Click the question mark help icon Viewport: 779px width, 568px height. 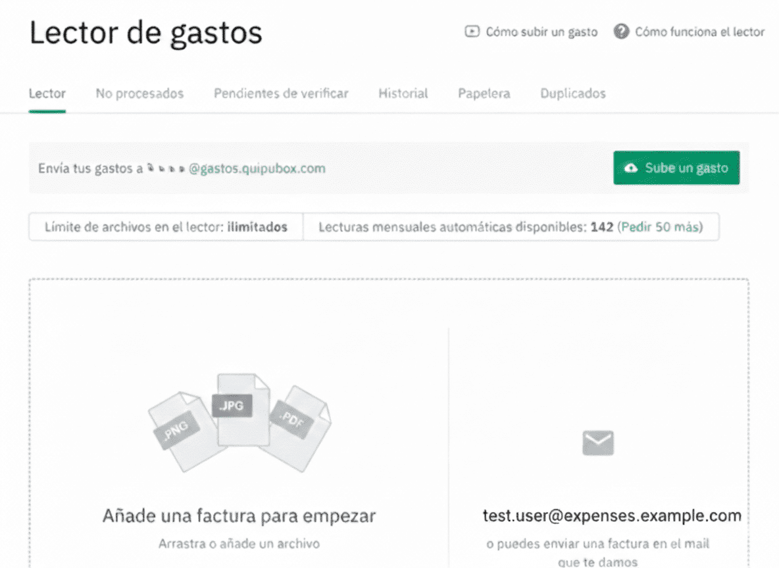tap(620, 31)
